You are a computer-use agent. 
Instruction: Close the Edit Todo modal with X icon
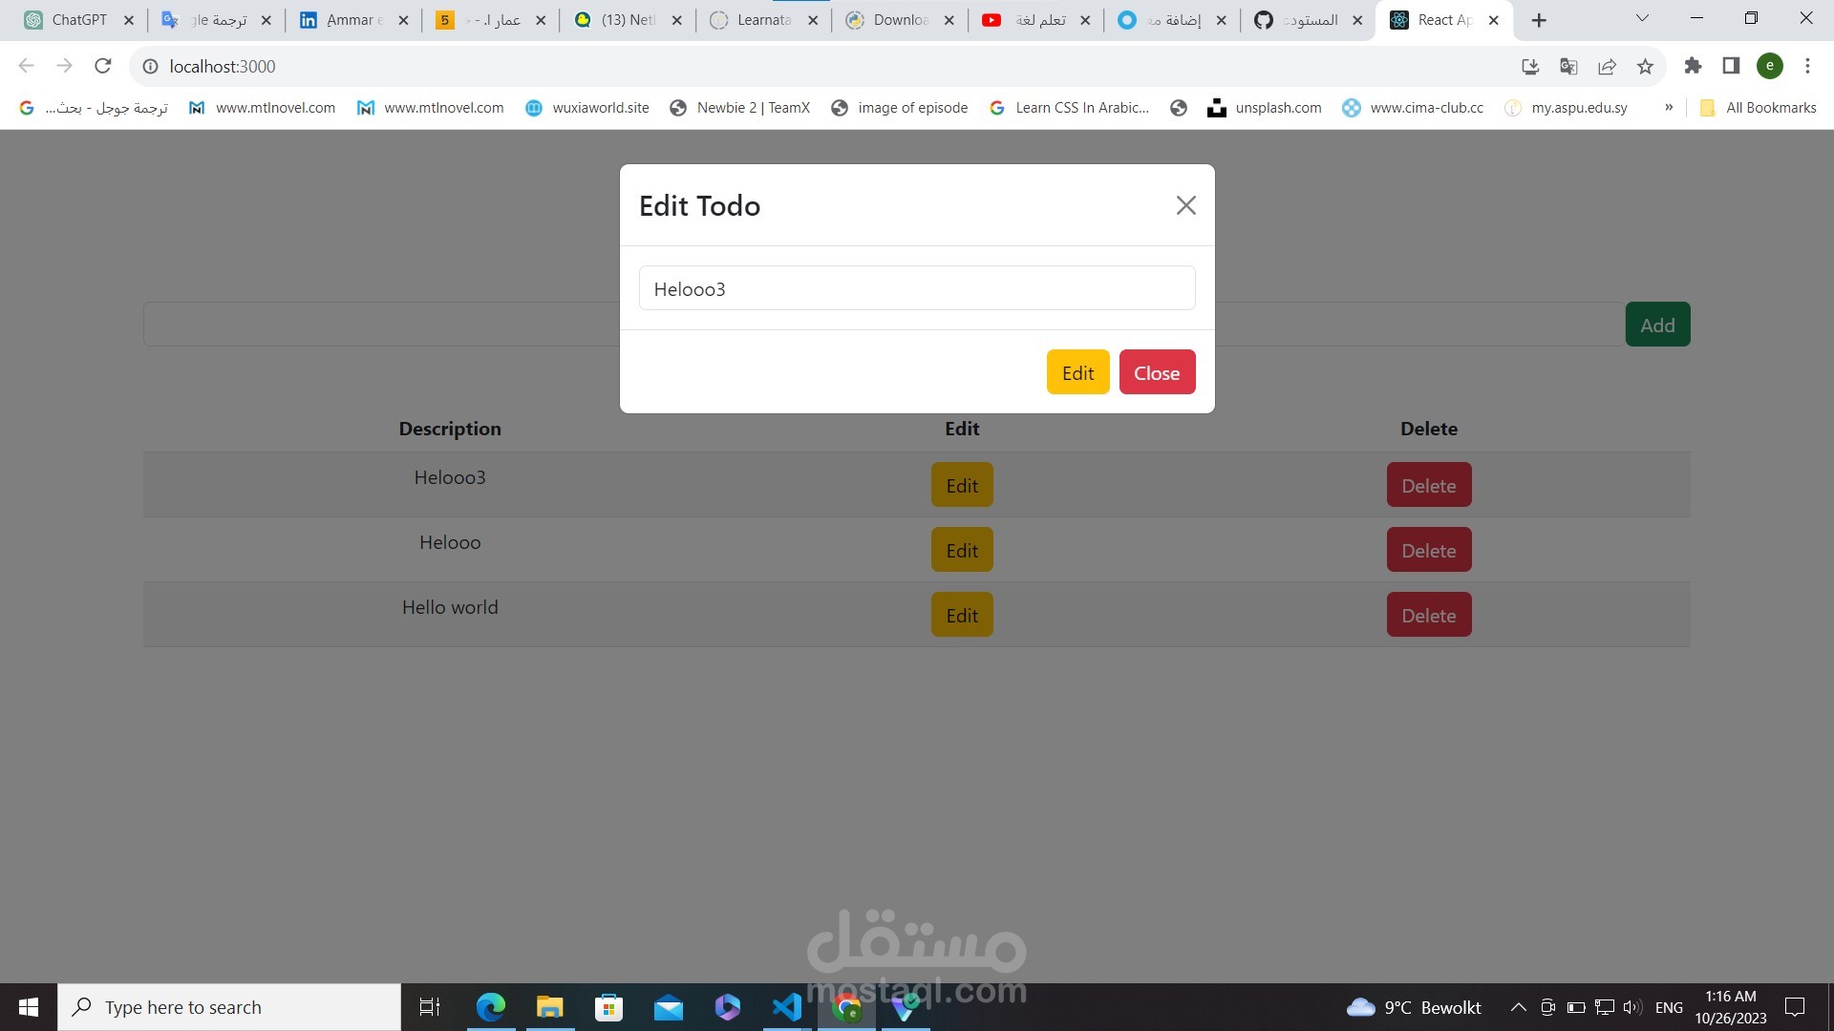click(1185, 205)
